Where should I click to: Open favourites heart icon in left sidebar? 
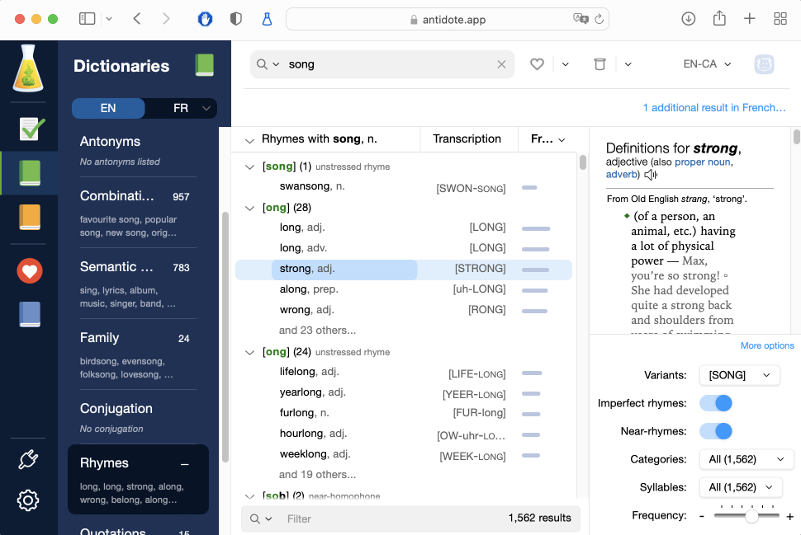30,270
